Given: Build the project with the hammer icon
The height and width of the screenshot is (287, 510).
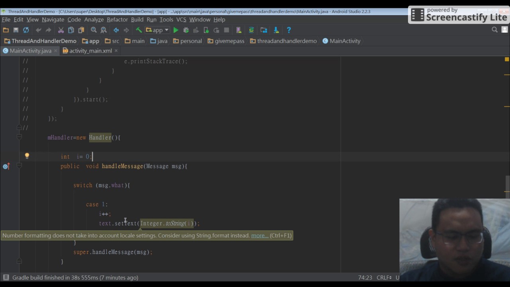Looking at the screenshot, I should pyautogui.click(x=139, y=30).
